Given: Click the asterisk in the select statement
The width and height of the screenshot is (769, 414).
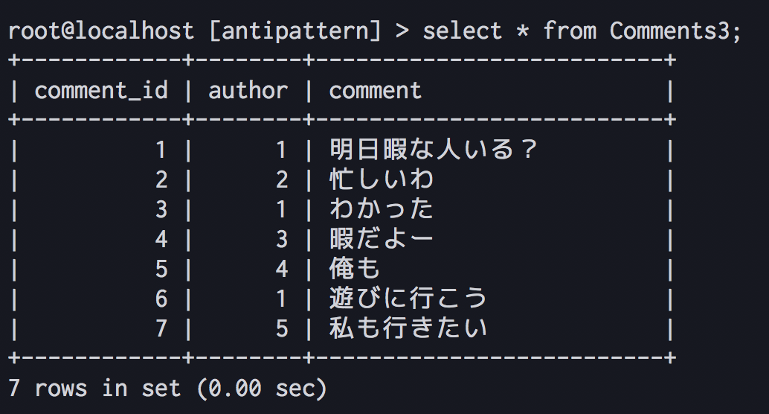Looking at the screenshot, I should (522, 31).
